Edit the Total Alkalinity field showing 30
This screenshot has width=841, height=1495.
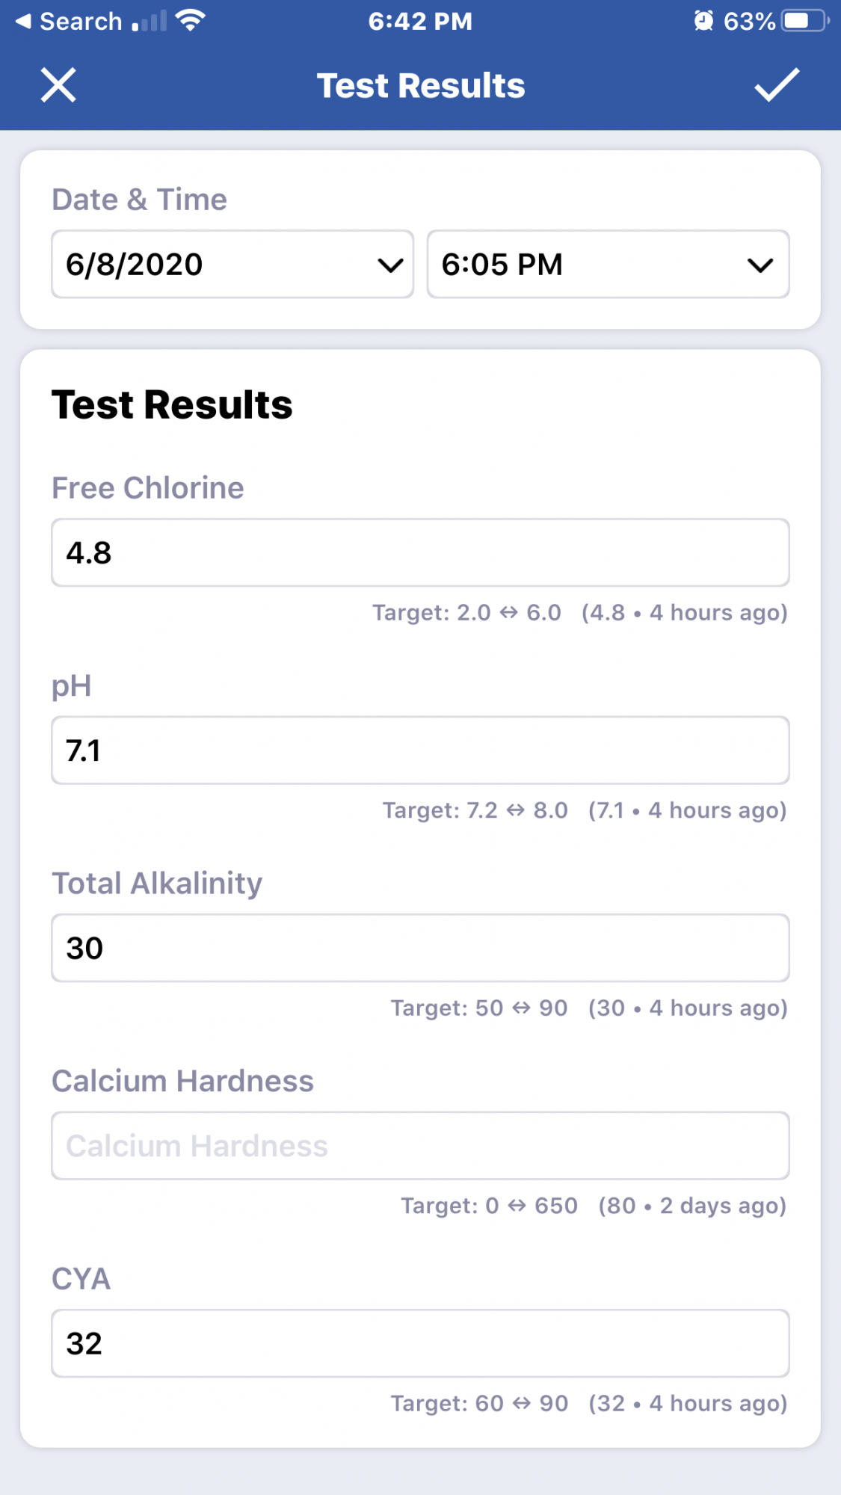tap(420, 948)
